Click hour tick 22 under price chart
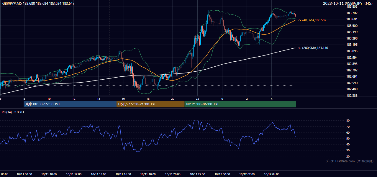377x177 pixels. [198, 99]
